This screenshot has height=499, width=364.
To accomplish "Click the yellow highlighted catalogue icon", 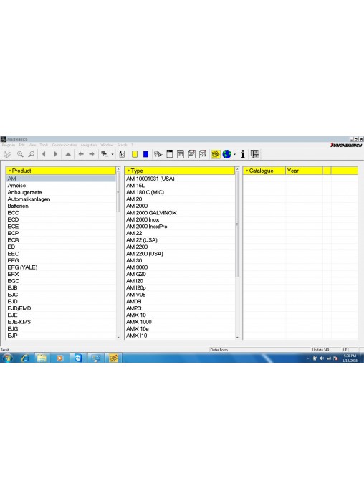I will 216,154.
